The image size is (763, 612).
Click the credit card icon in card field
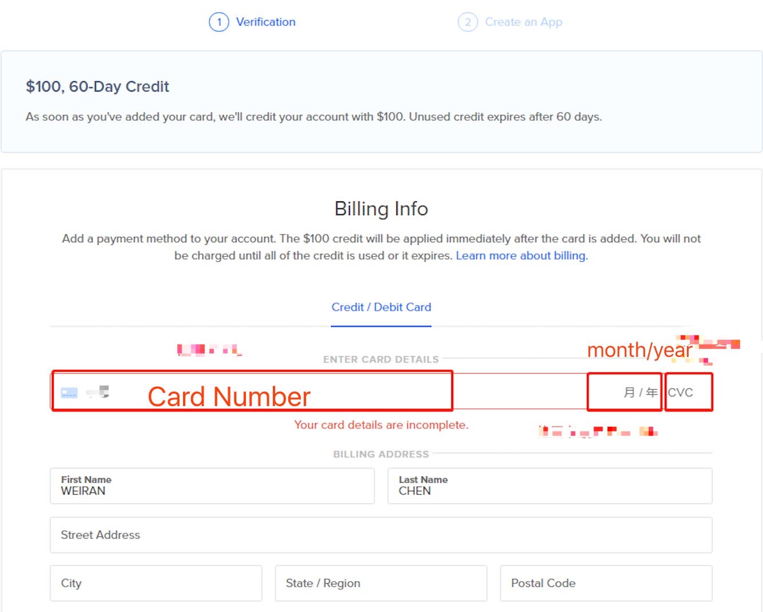coord(69,393)
